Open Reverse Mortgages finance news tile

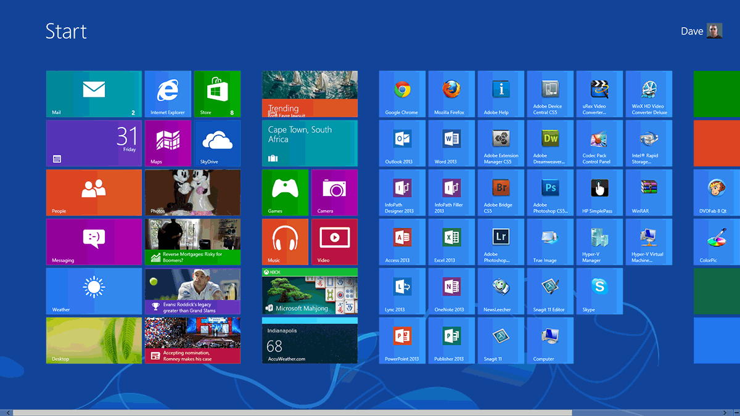(192, 242)
